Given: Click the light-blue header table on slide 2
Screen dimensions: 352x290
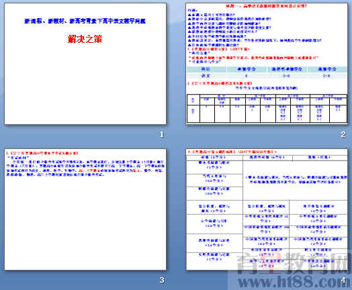Looking at the screenshot, I should [267, 72].
